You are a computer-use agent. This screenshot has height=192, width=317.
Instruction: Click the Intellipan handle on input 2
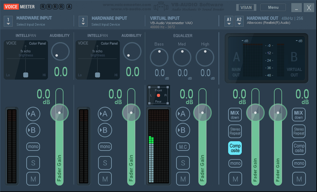(98, 75)
